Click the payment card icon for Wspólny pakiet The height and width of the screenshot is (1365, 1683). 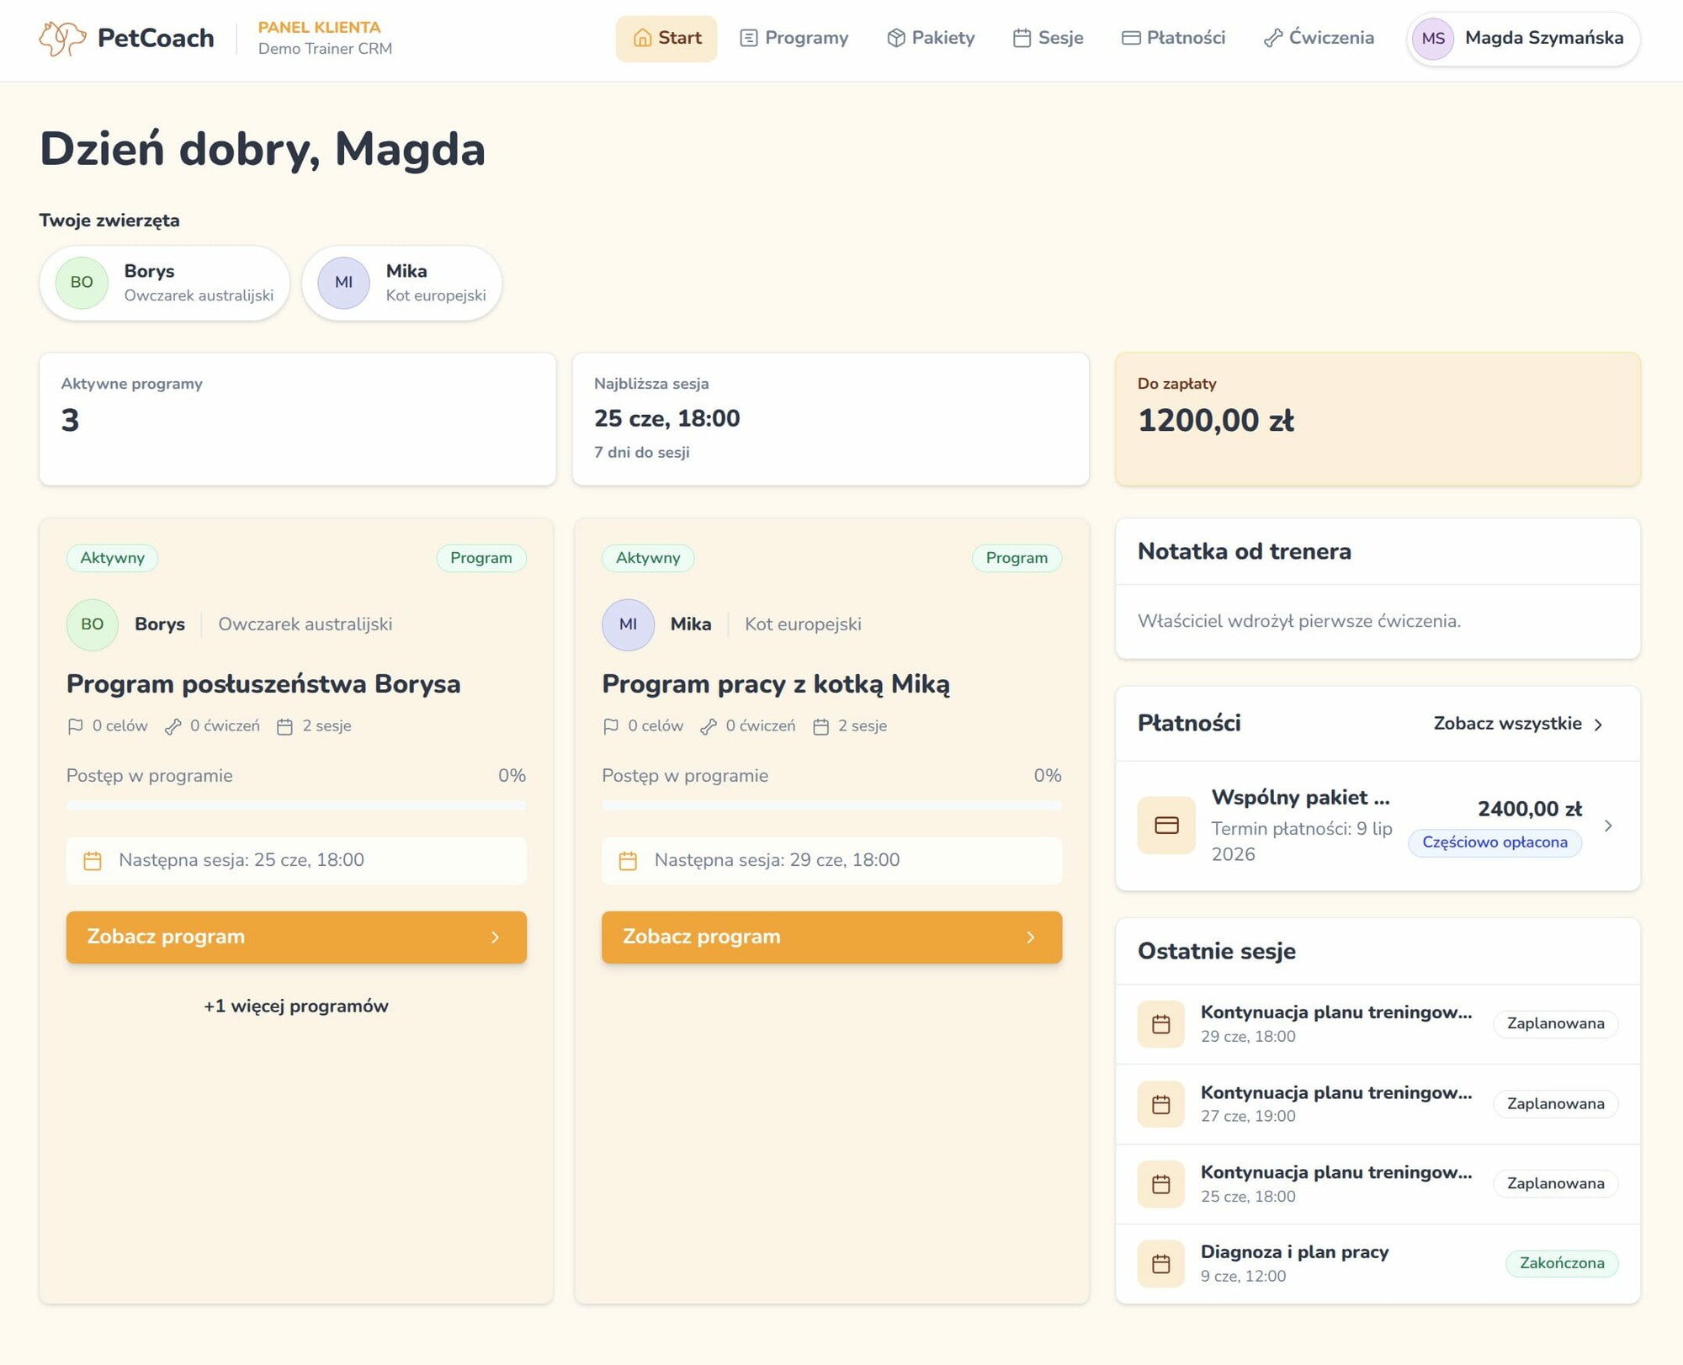coord(1166,826)
